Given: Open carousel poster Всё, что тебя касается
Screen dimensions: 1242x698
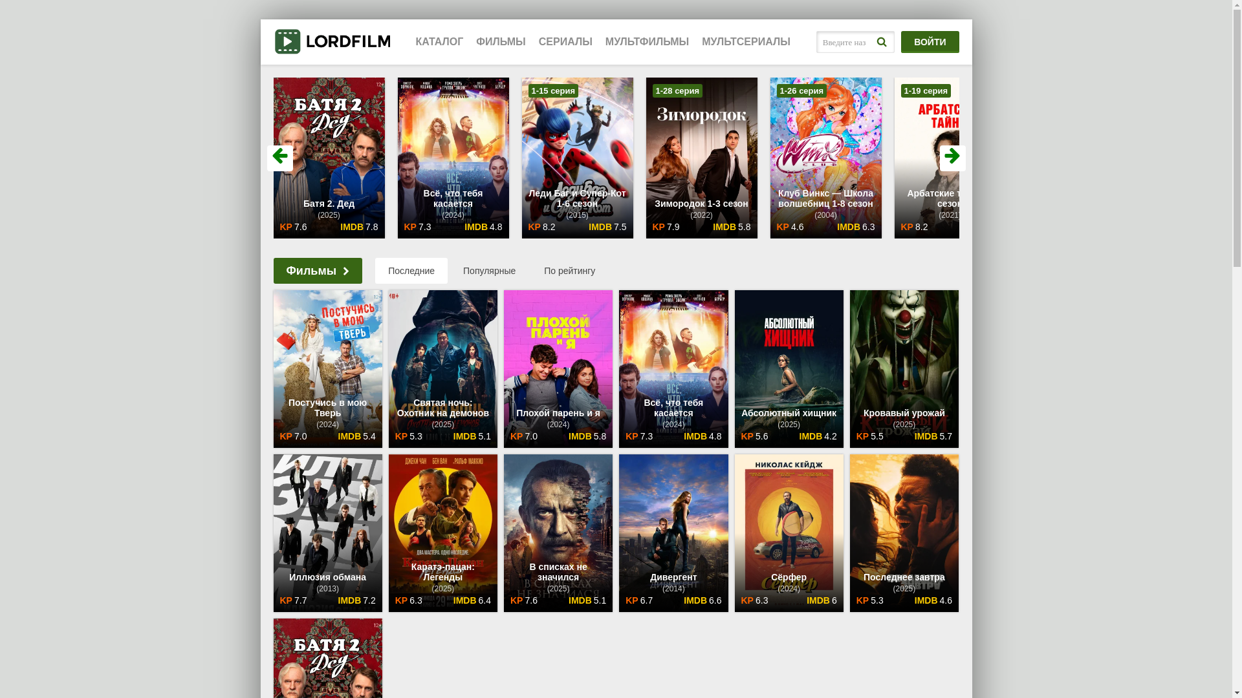Looking at the screenshot, I should tap(453, 158).
